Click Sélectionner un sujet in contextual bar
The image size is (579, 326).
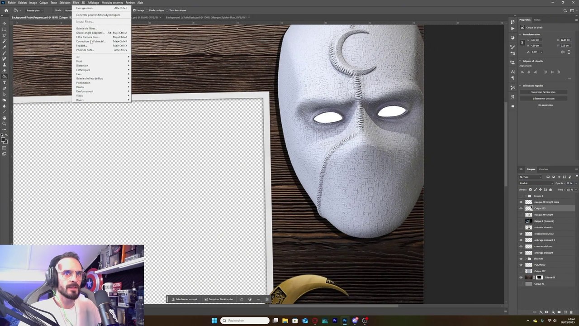click(184, 299)
